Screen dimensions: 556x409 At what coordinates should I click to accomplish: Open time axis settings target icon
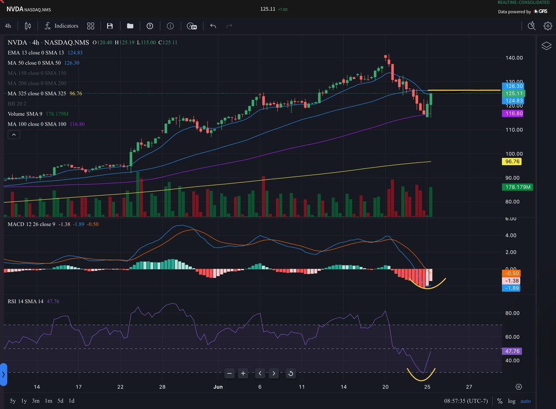pos(518,387)
